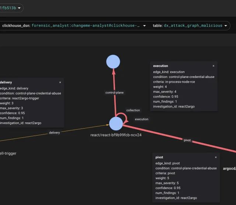Click num_findings: 1 in delivery card
236x205 pixels.
point(12,118)
